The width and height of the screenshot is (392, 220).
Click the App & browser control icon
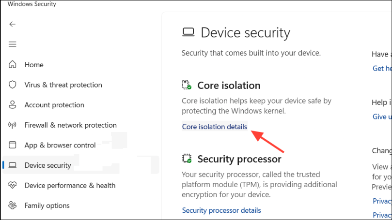coord(13,145)
